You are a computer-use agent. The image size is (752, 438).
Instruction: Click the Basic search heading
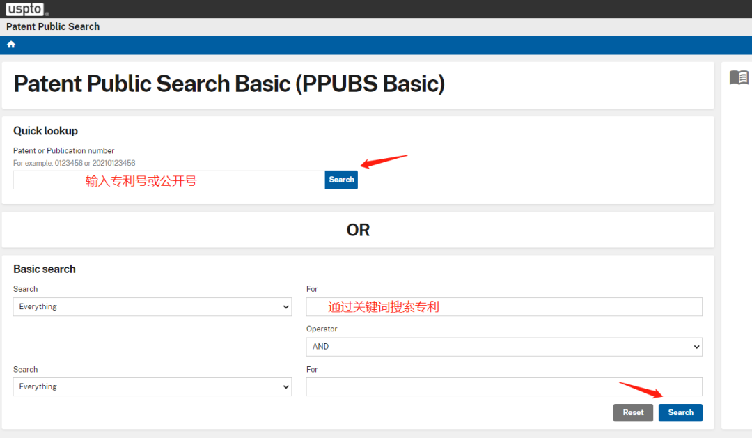pyautogui.click(x=45, y=269)
